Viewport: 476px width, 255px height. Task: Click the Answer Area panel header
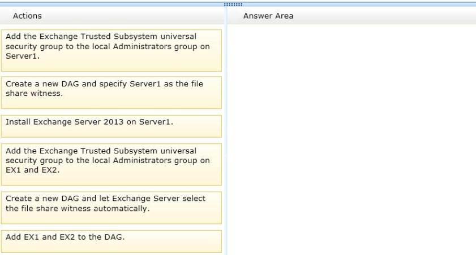click(x=351, y=16)
